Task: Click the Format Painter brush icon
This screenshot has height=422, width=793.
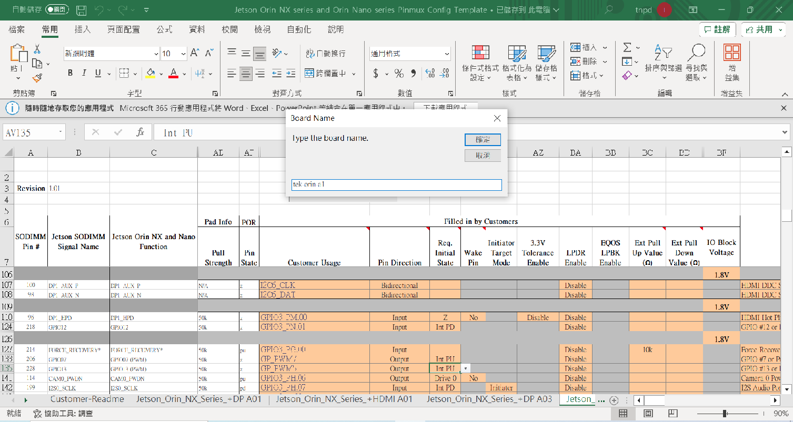Action: pyautogui.click(x=37, y=78)
